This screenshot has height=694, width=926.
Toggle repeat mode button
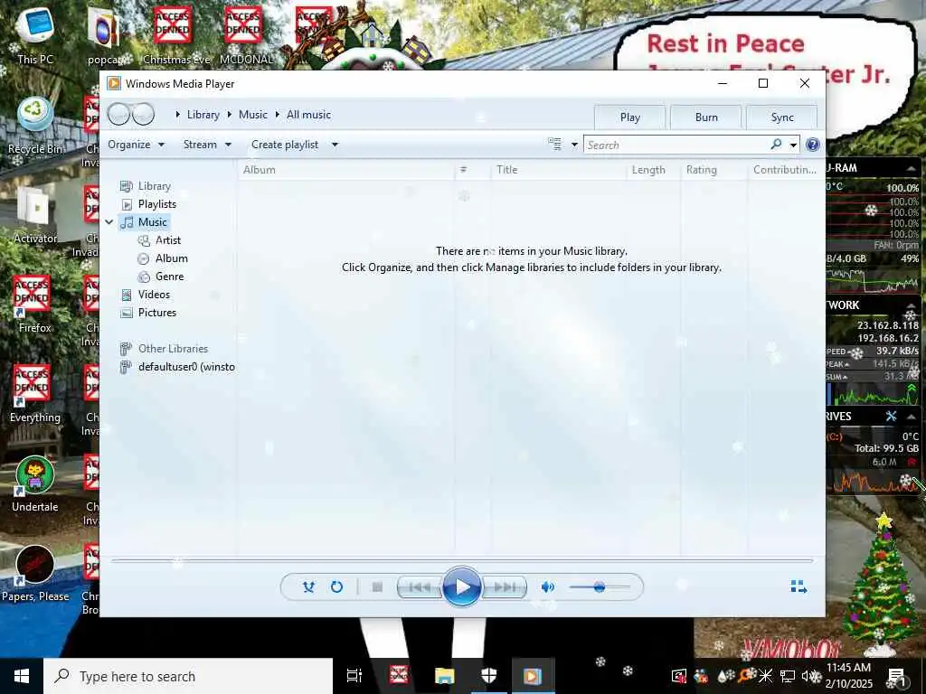(x=336, y=586)
